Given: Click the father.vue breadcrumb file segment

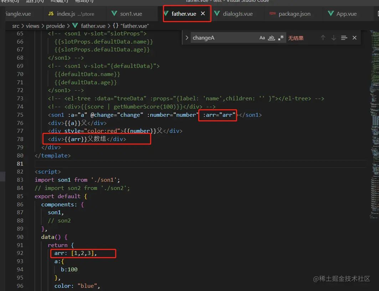Looking at the screenshot, I should pyautogui.click(x=93, y=26).
